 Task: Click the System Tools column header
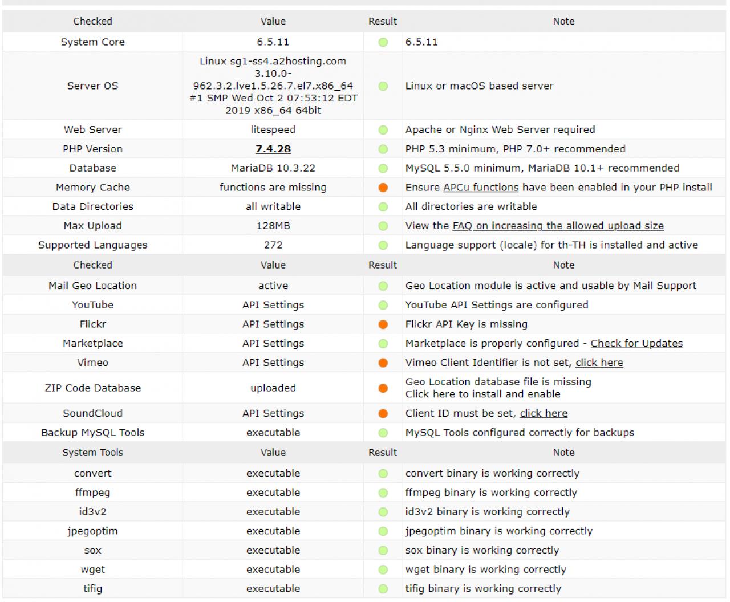point(92,453)
